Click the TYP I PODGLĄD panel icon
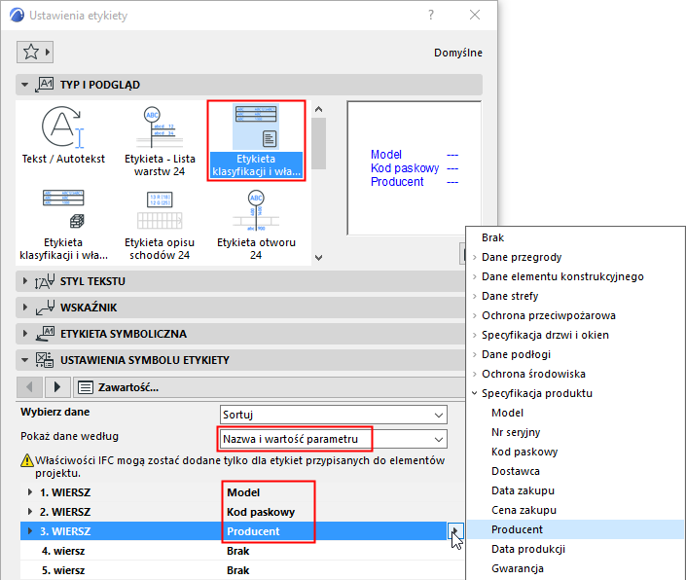 44,85
